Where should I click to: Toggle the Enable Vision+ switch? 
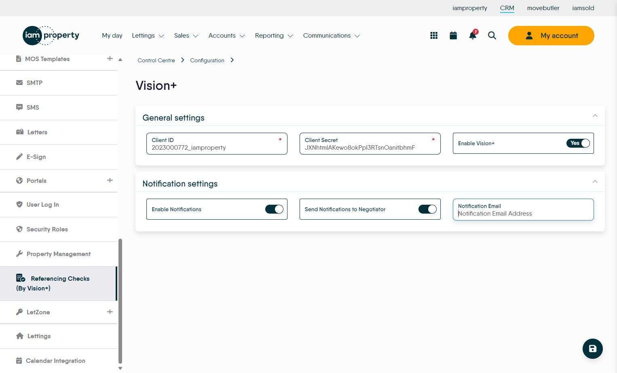pos(578,143)
